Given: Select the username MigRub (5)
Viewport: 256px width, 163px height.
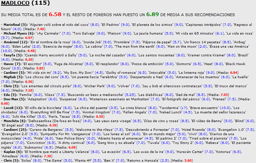Looking at the screenshot, I should [x=13, y=77].
